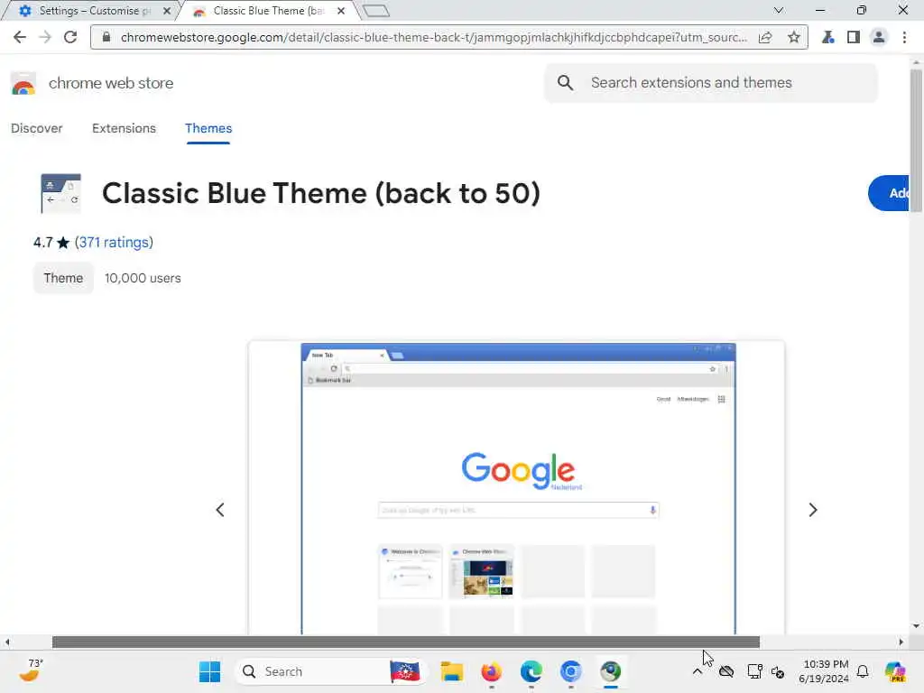Show the next screenshot with right chevron

[x=813, y=510]
